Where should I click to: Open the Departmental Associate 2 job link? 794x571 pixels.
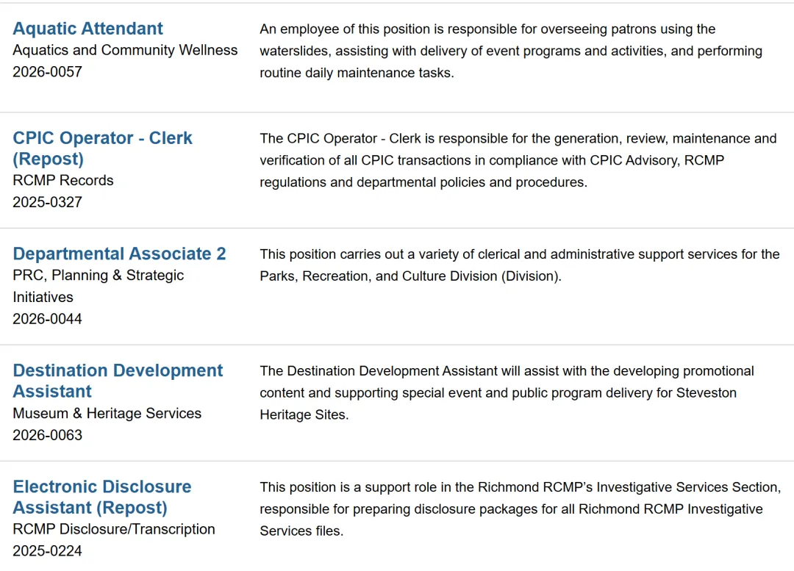(119, 254)
